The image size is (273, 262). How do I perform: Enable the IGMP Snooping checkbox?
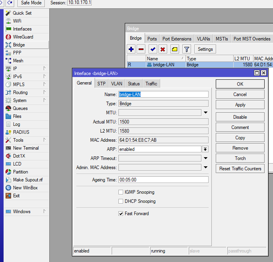121,192
